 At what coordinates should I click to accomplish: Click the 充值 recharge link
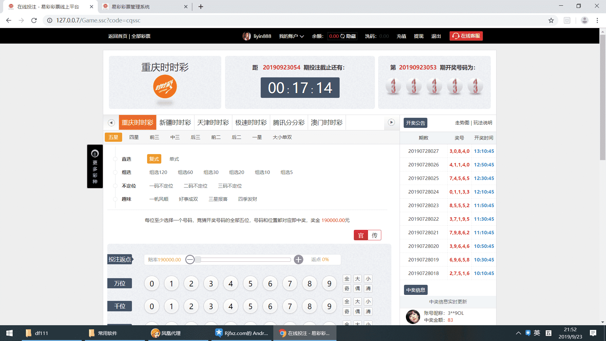[x=401, y=36]
